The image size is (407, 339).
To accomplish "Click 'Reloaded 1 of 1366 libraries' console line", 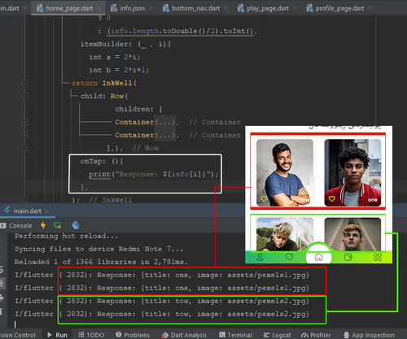I will (101, 262).
